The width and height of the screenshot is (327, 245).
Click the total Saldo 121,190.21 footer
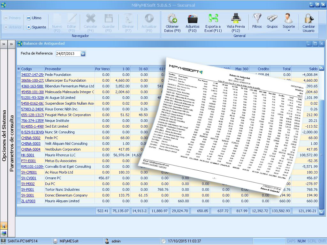pos(305,211)
